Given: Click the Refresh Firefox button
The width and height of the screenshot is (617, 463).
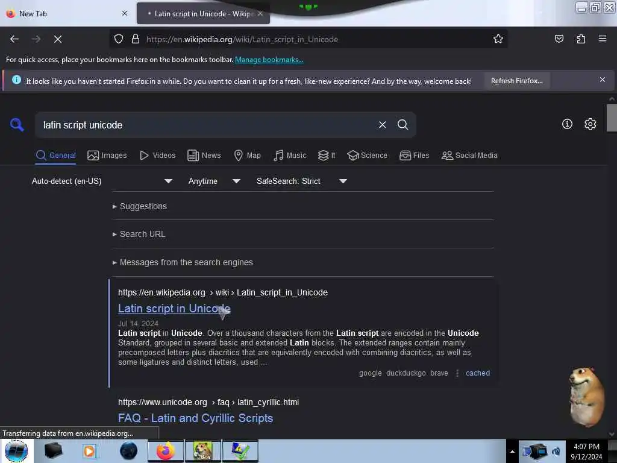Looking at the screenshot, I should pos(516,81).
